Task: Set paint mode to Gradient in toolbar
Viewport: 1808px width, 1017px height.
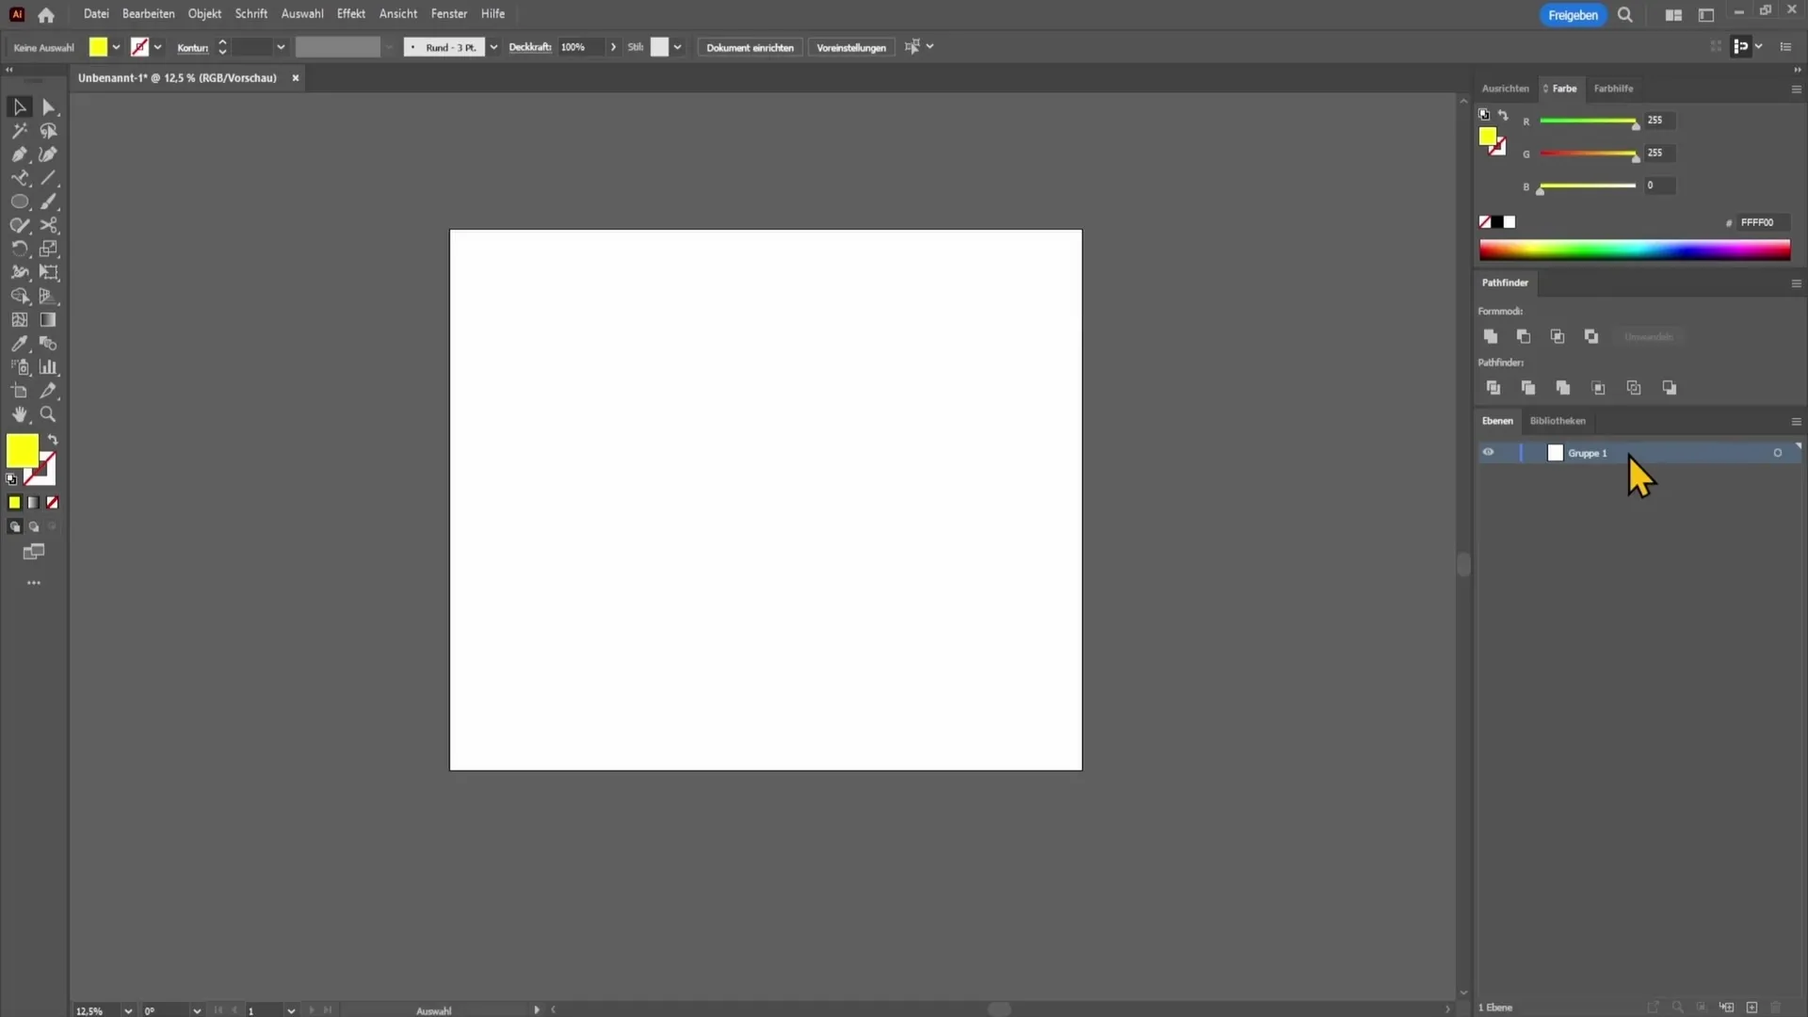Action: [34, 503]
